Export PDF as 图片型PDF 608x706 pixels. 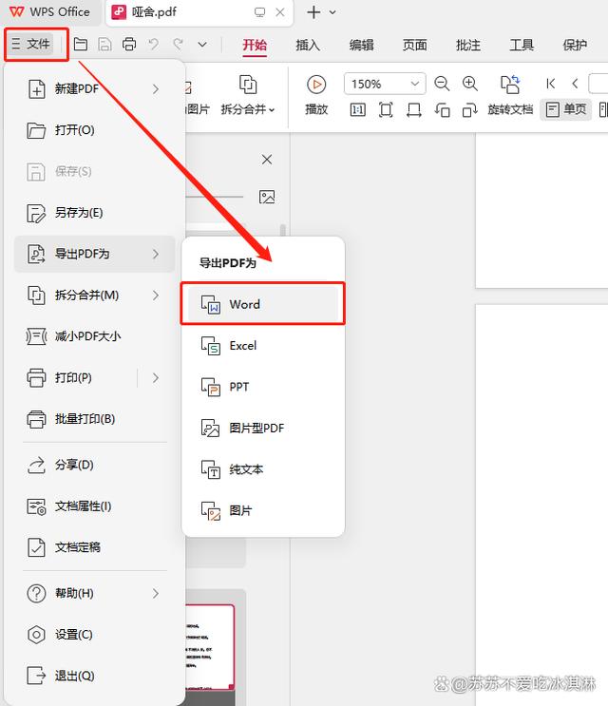[x=263, y=429]
